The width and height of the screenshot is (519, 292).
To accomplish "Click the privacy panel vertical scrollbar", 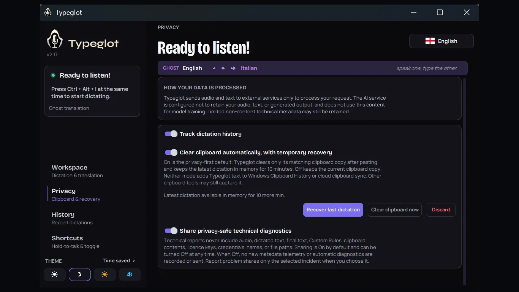I will pos(464,181).
